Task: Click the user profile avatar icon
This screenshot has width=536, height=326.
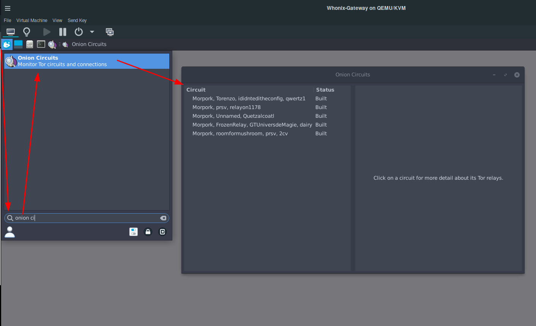Action: click(x=10, y=232)
